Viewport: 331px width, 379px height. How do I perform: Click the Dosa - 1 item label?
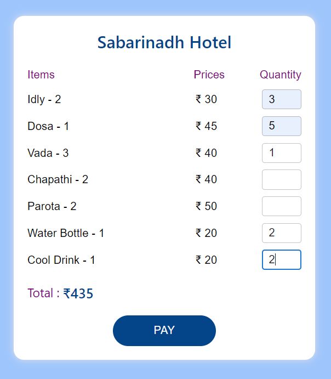pyautogui.click(x=48, y=126)
